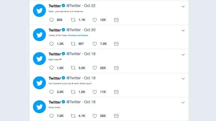Expand the Night mode tweet's options chevron
Viewport: 216px width, 121px height.
pos(183,54)
